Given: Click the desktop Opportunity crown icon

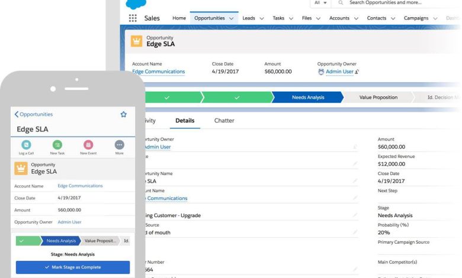Looking at the screenshot, I should point(136,41).
